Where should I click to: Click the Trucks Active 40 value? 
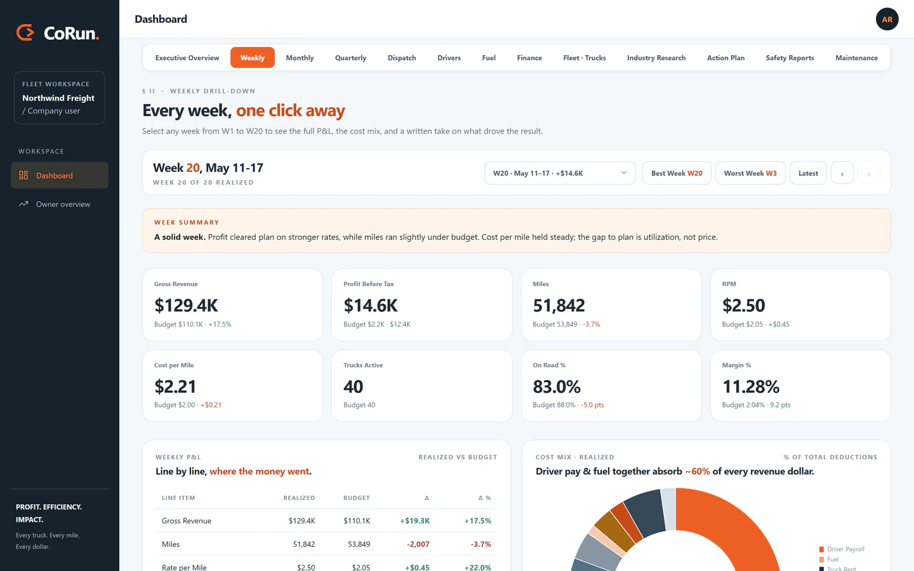tap(353, 386)
